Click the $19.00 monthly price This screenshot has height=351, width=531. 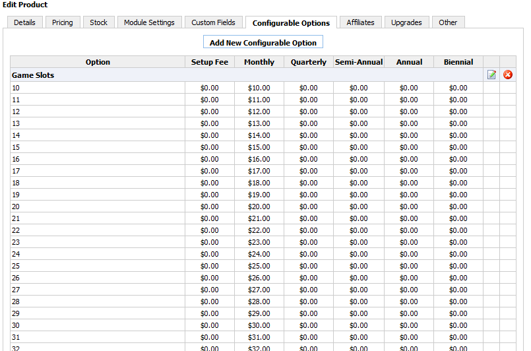pos(259,195)
